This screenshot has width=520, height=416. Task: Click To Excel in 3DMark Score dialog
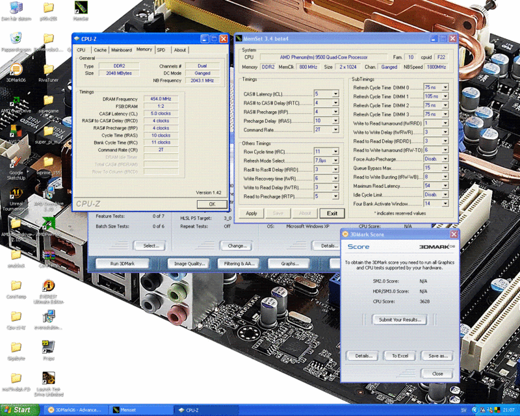tap(400, 356)
